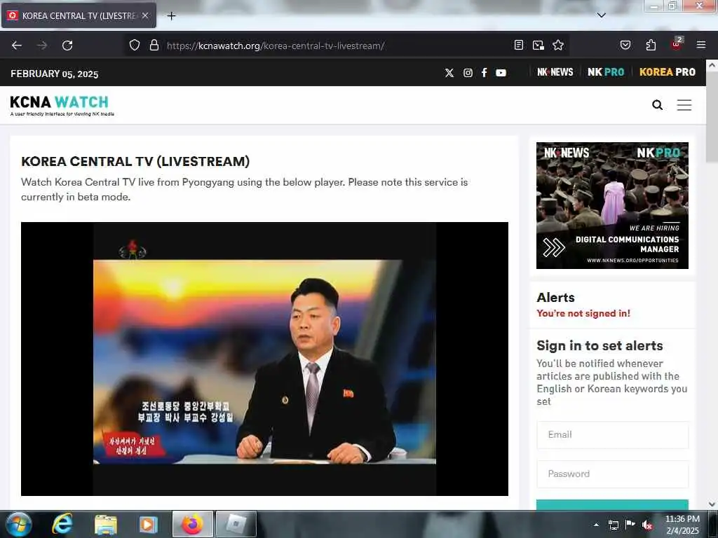Open the Facebook social icon
The height and width of the screenshot is (538, 718).
click(485, 73)
